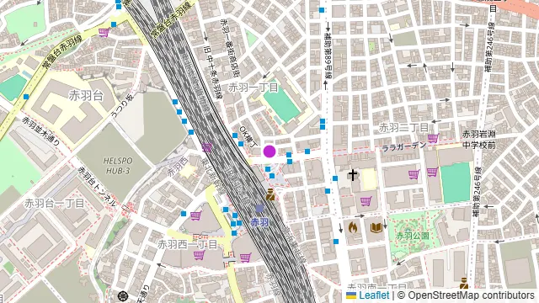539x303 pixels.
Task: Click the HELSPO HUB-3 label
Action: pos(118,166)
